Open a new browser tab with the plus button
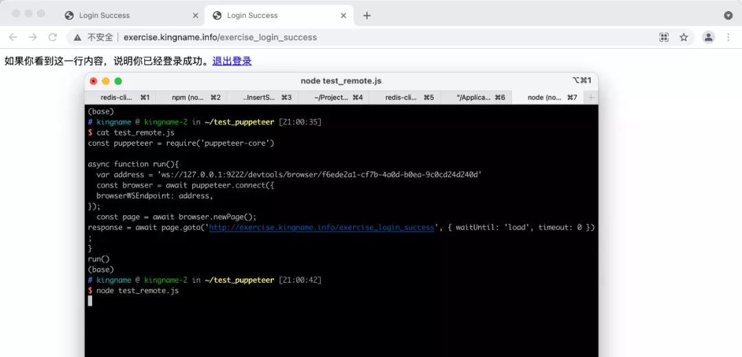The width and height of the screenshot is (742, 357). pyautogui.click(x=367, y=16)
